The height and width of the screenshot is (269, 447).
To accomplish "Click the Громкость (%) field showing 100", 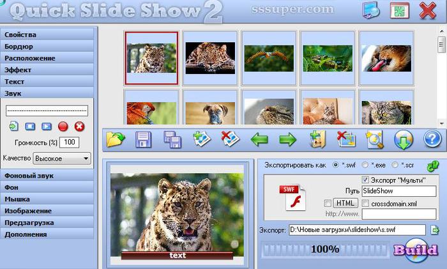I will click(69, 142).
